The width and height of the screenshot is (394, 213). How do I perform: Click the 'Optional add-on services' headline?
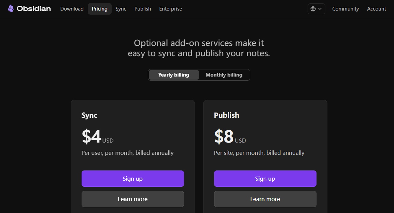coord(199,48)
